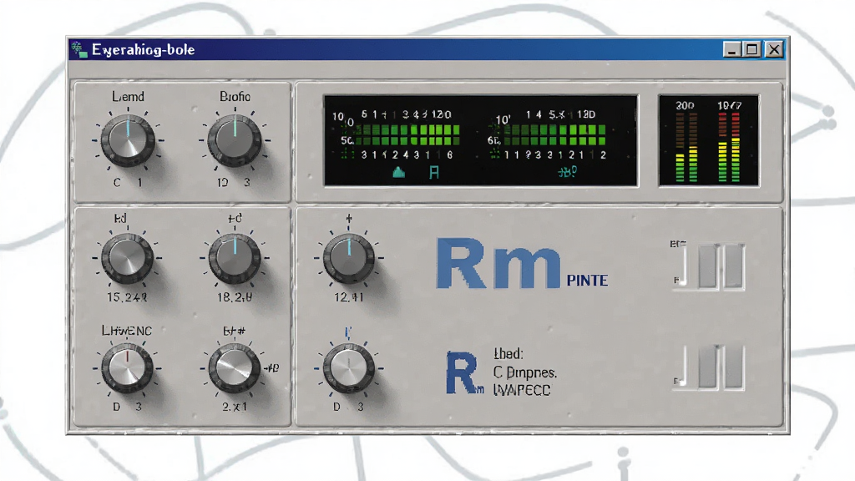855x481 pixels.
Task: Toggle the left switch in the upper switch pair
Action: click(x=708, y=266)
